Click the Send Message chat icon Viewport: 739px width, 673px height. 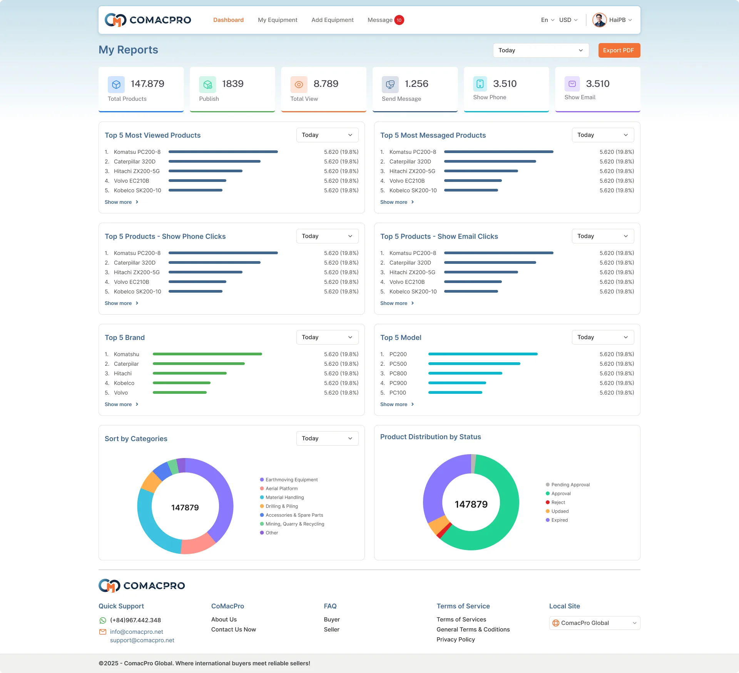tap(390, 85)
